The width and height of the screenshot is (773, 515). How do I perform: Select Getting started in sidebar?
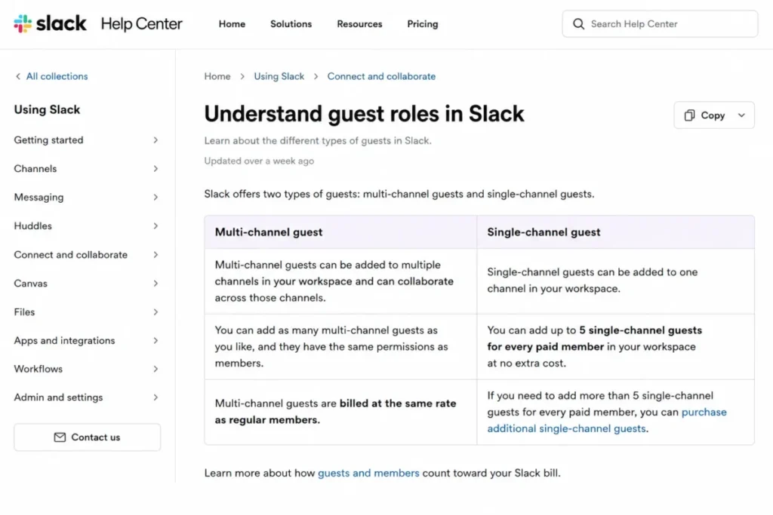[x=49, y=140]
